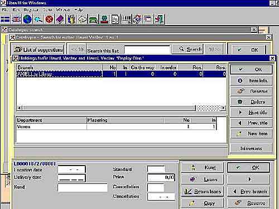
Task: Click the Price field showing 0,00
Action: 161,177
